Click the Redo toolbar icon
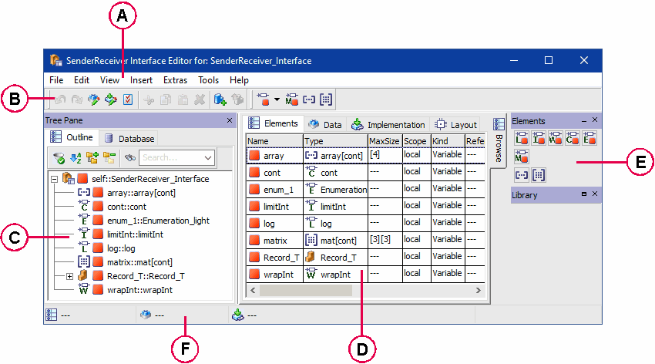This screenshot has height=364, width=655. [77, 99]
